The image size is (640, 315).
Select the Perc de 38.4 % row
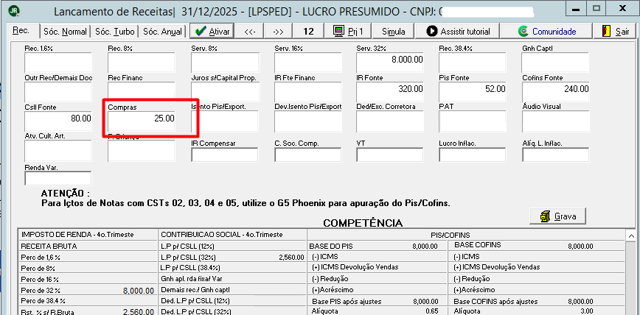[88, 302]
